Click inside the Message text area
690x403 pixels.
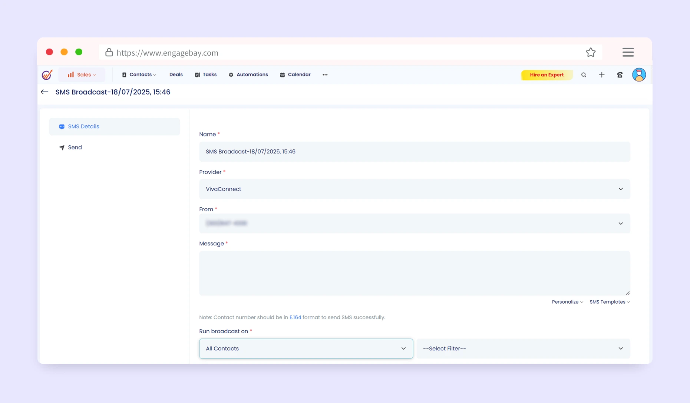pos(414,273)
